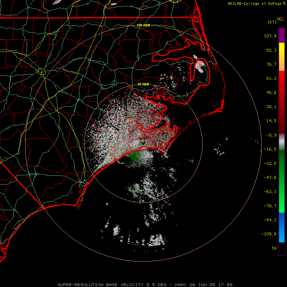Viewport: 287px width, 287px height.
Task: Pick the purple segment of velocity color bar
Action: pos(282,35)
